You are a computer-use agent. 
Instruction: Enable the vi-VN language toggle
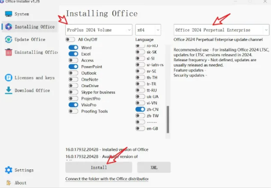click(x=140, y=103)
